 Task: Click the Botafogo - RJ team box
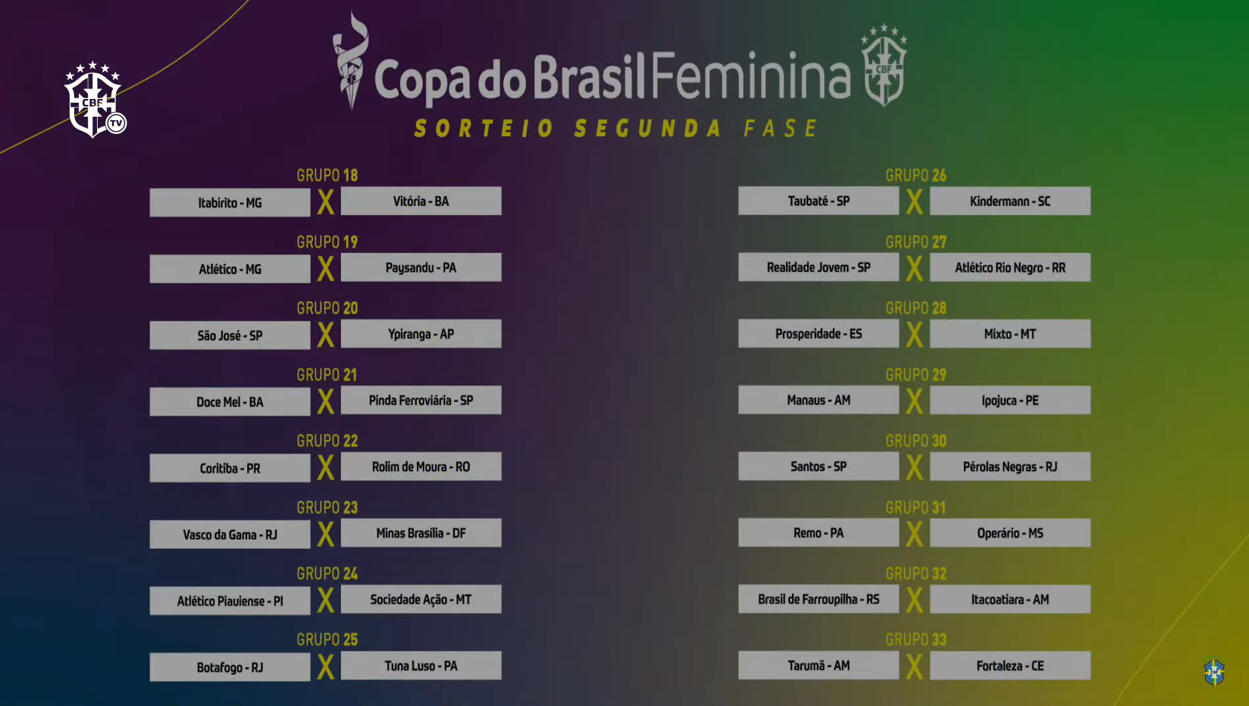click(230, 667)
